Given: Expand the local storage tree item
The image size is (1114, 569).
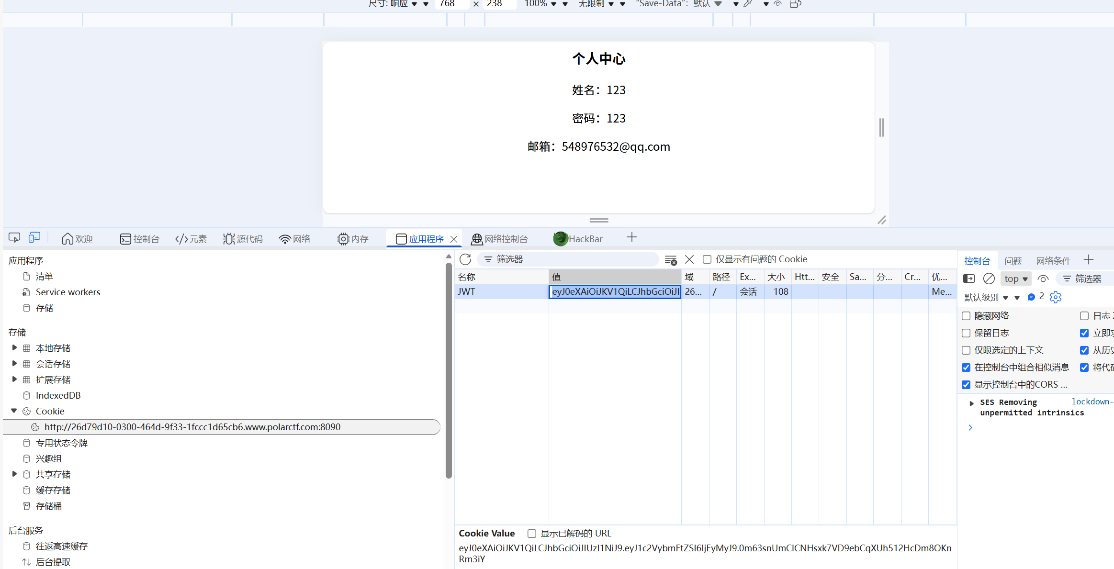Looking at the screenshot, I should [x=14, y=348].
